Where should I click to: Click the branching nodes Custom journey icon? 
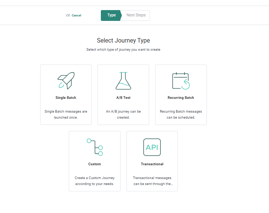coord(95,147)
